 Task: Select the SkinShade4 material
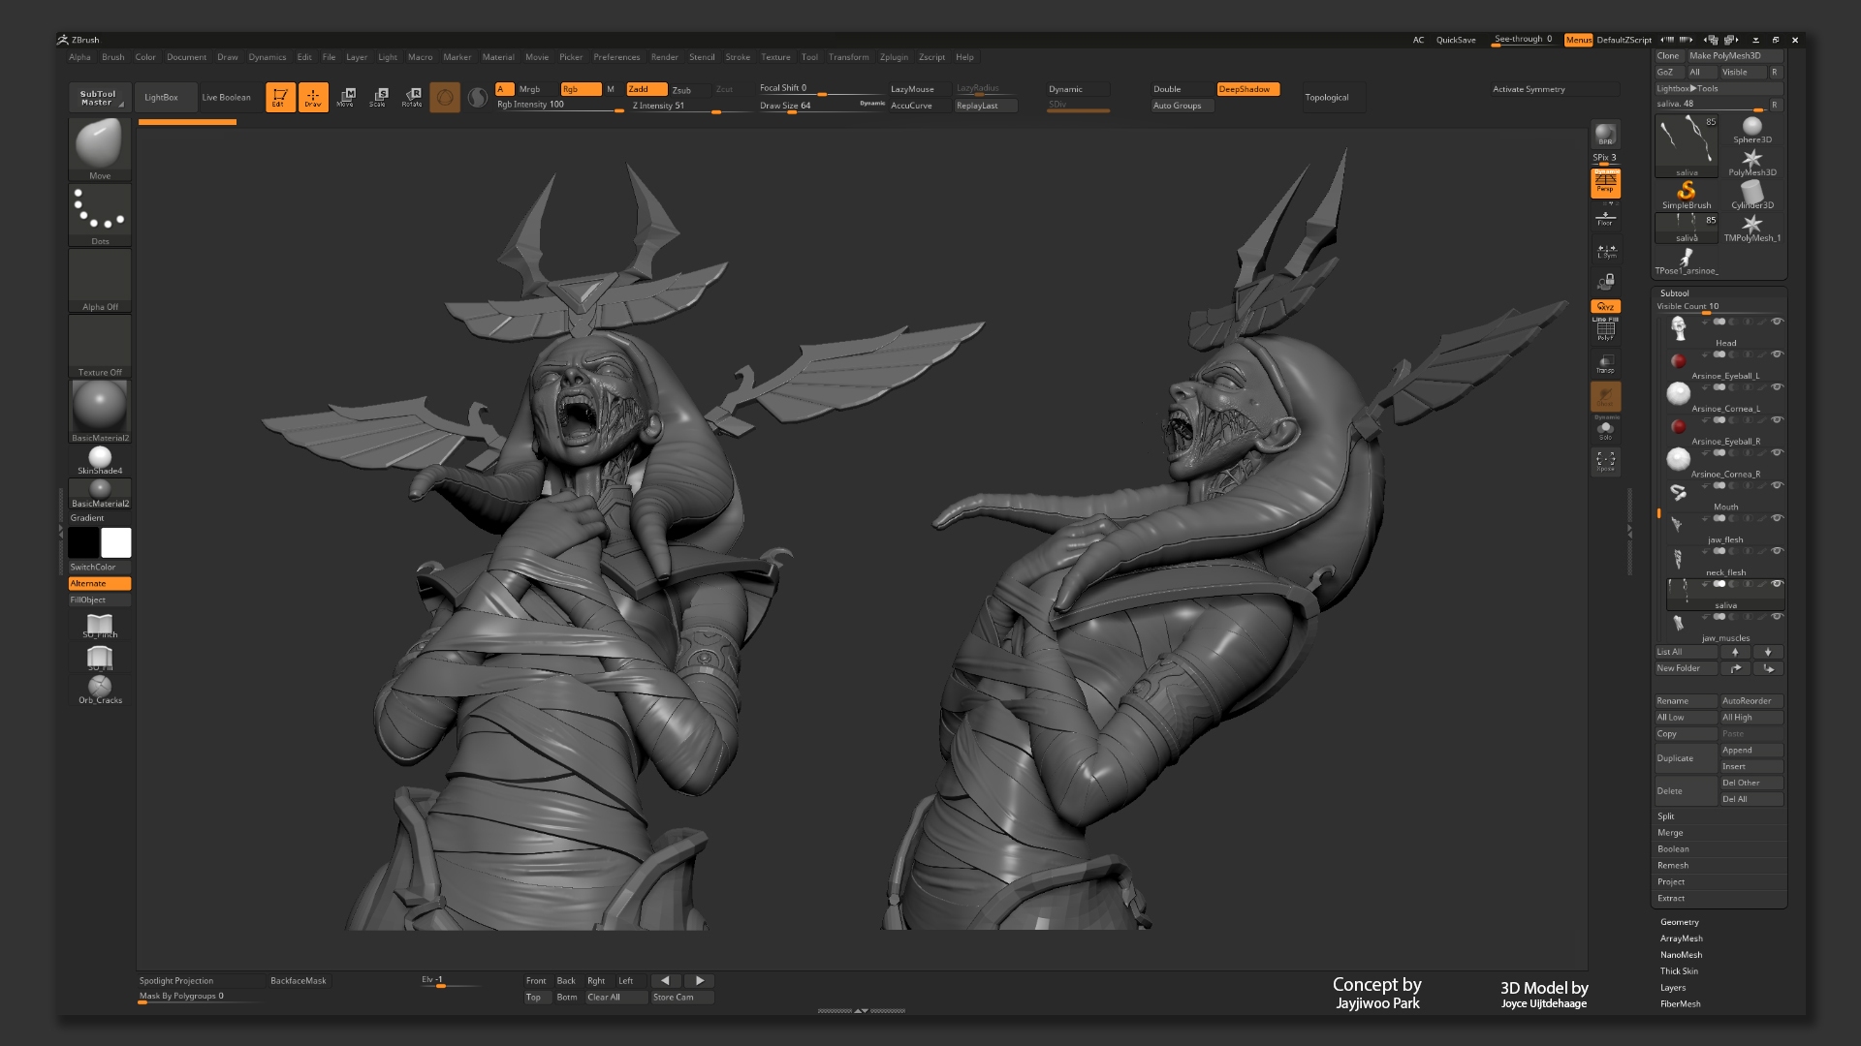click(x=100, y=461)
